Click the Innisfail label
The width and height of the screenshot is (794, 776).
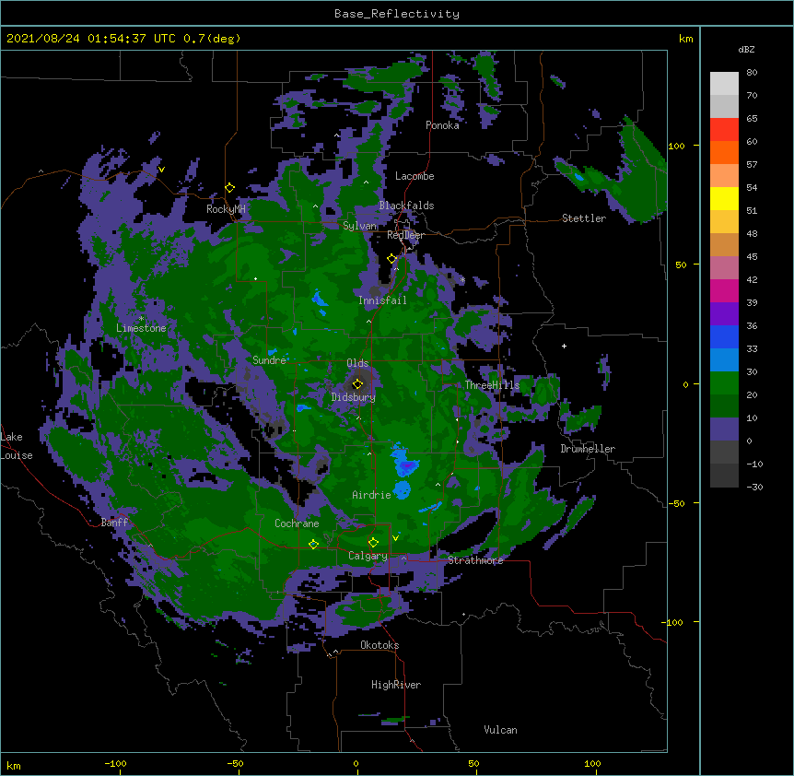pos(382,300)
